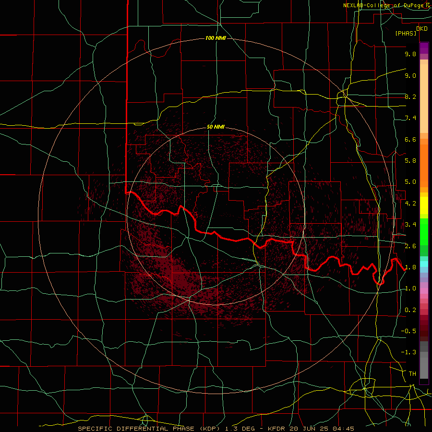Choose the 5.8 legend value
This screenshot has height=432, width=432.
410,161
